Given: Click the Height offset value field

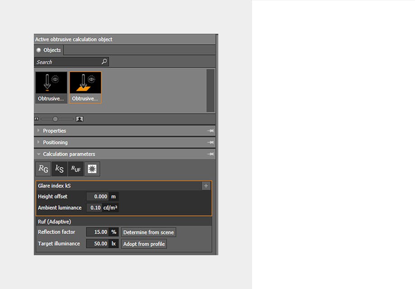Looking at the screenshot, I should (x=97, y=197).
